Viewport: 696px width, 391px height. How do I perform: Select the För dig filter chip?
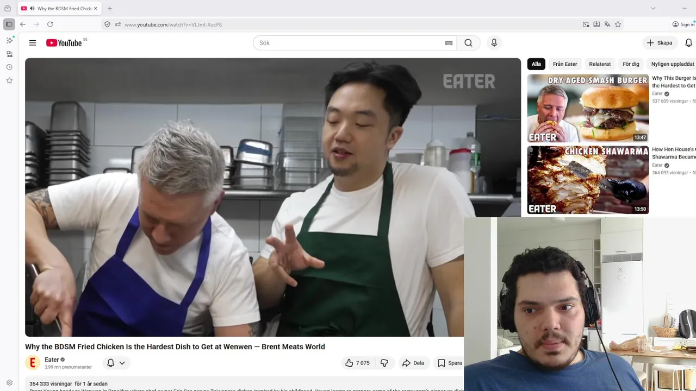pos(631,64)
